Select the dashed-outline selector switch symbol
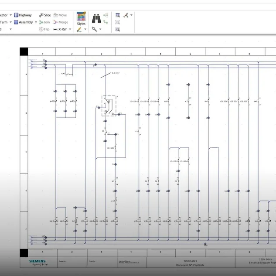This screenshot has height=276, width=276. [x=109, y=106]
